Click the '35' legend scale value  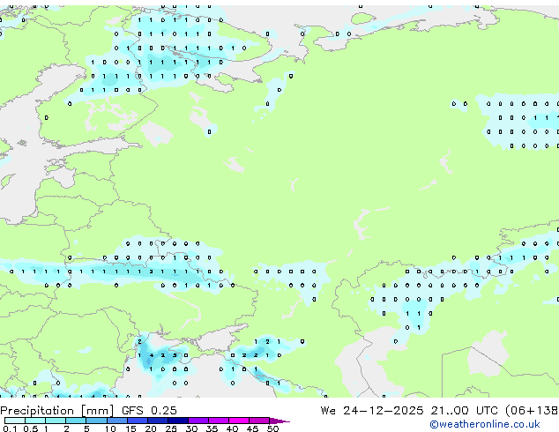(212, 428)
